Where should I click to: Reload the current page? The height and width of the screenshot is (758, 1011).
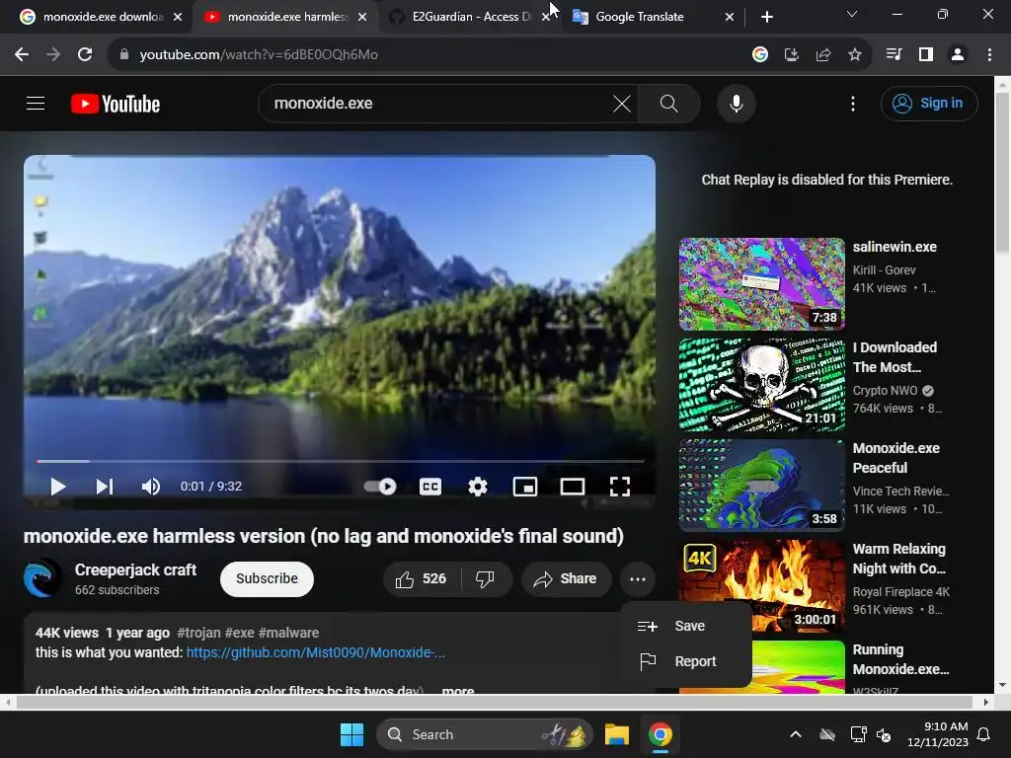point(85,55)
